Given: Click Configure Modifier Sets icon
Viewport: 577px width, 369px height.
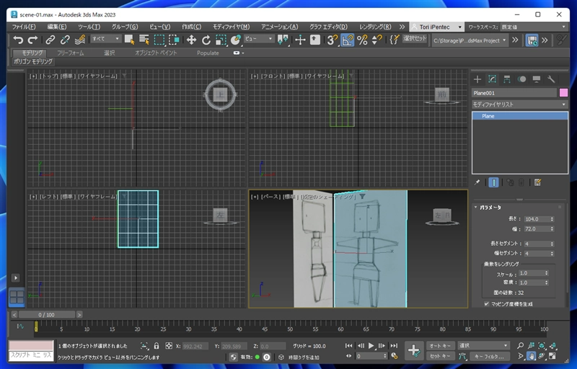Looking at the screenshot, I should coord(537,182).
